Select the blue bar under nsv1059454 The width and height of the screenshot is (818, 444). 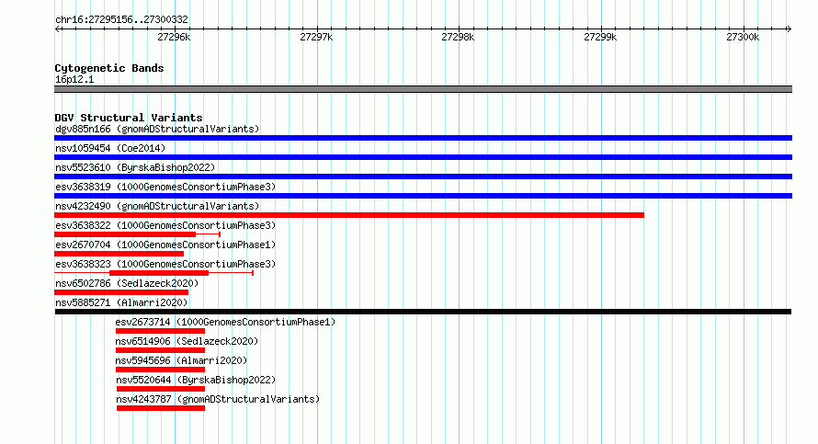pos(423,157)
